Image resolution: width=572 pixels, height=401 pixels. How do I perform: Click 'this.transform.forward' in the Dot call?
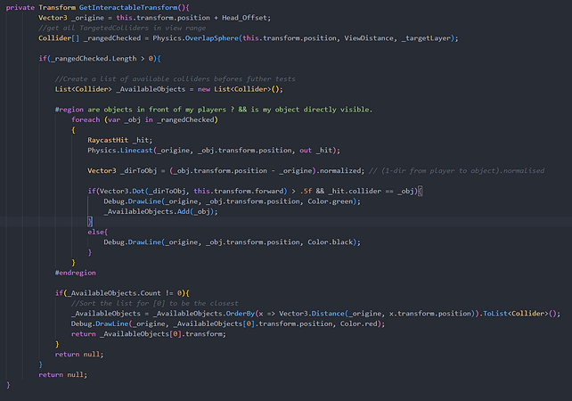pos(238,192)
